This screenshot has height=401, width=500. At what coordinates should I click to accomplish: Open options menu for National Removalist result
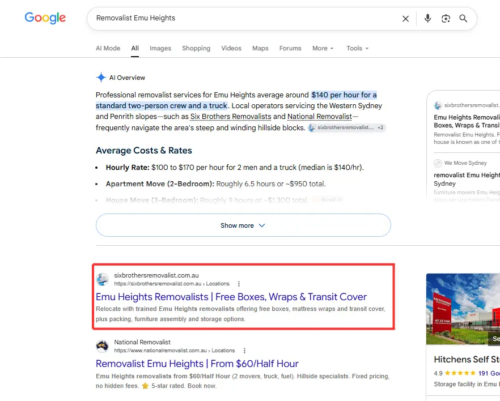pos(244,351)
